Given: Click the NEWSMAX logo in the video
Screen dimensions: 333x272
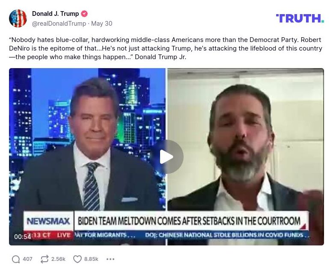Looking at the screenshot, I should (48, 221).
